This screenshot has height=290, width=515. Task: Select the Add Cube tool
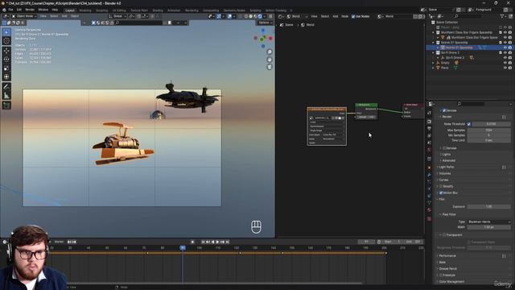point(6,106)
